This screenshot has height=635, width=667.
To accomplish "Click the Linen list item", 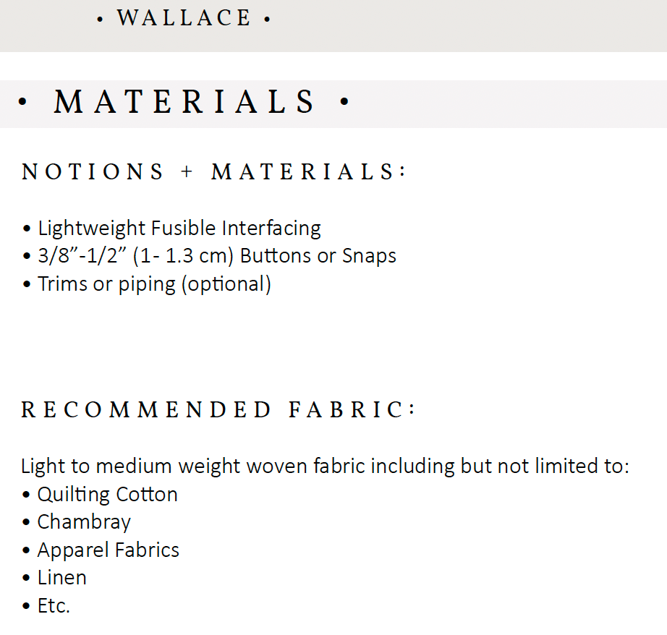I will point(61,578).
